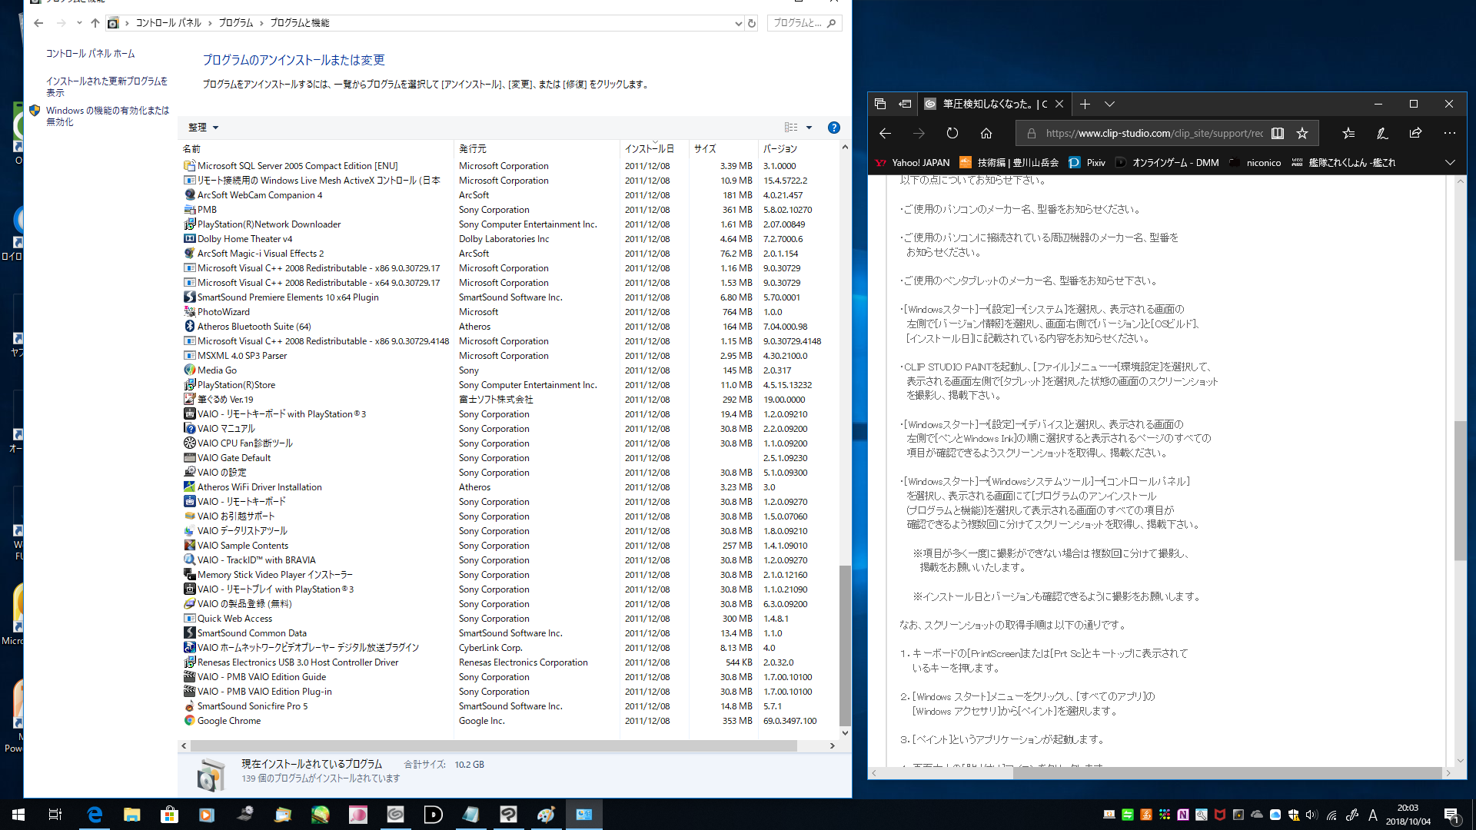
Task: Add page to favorites star icon
Action: [x=1301, y=134]
